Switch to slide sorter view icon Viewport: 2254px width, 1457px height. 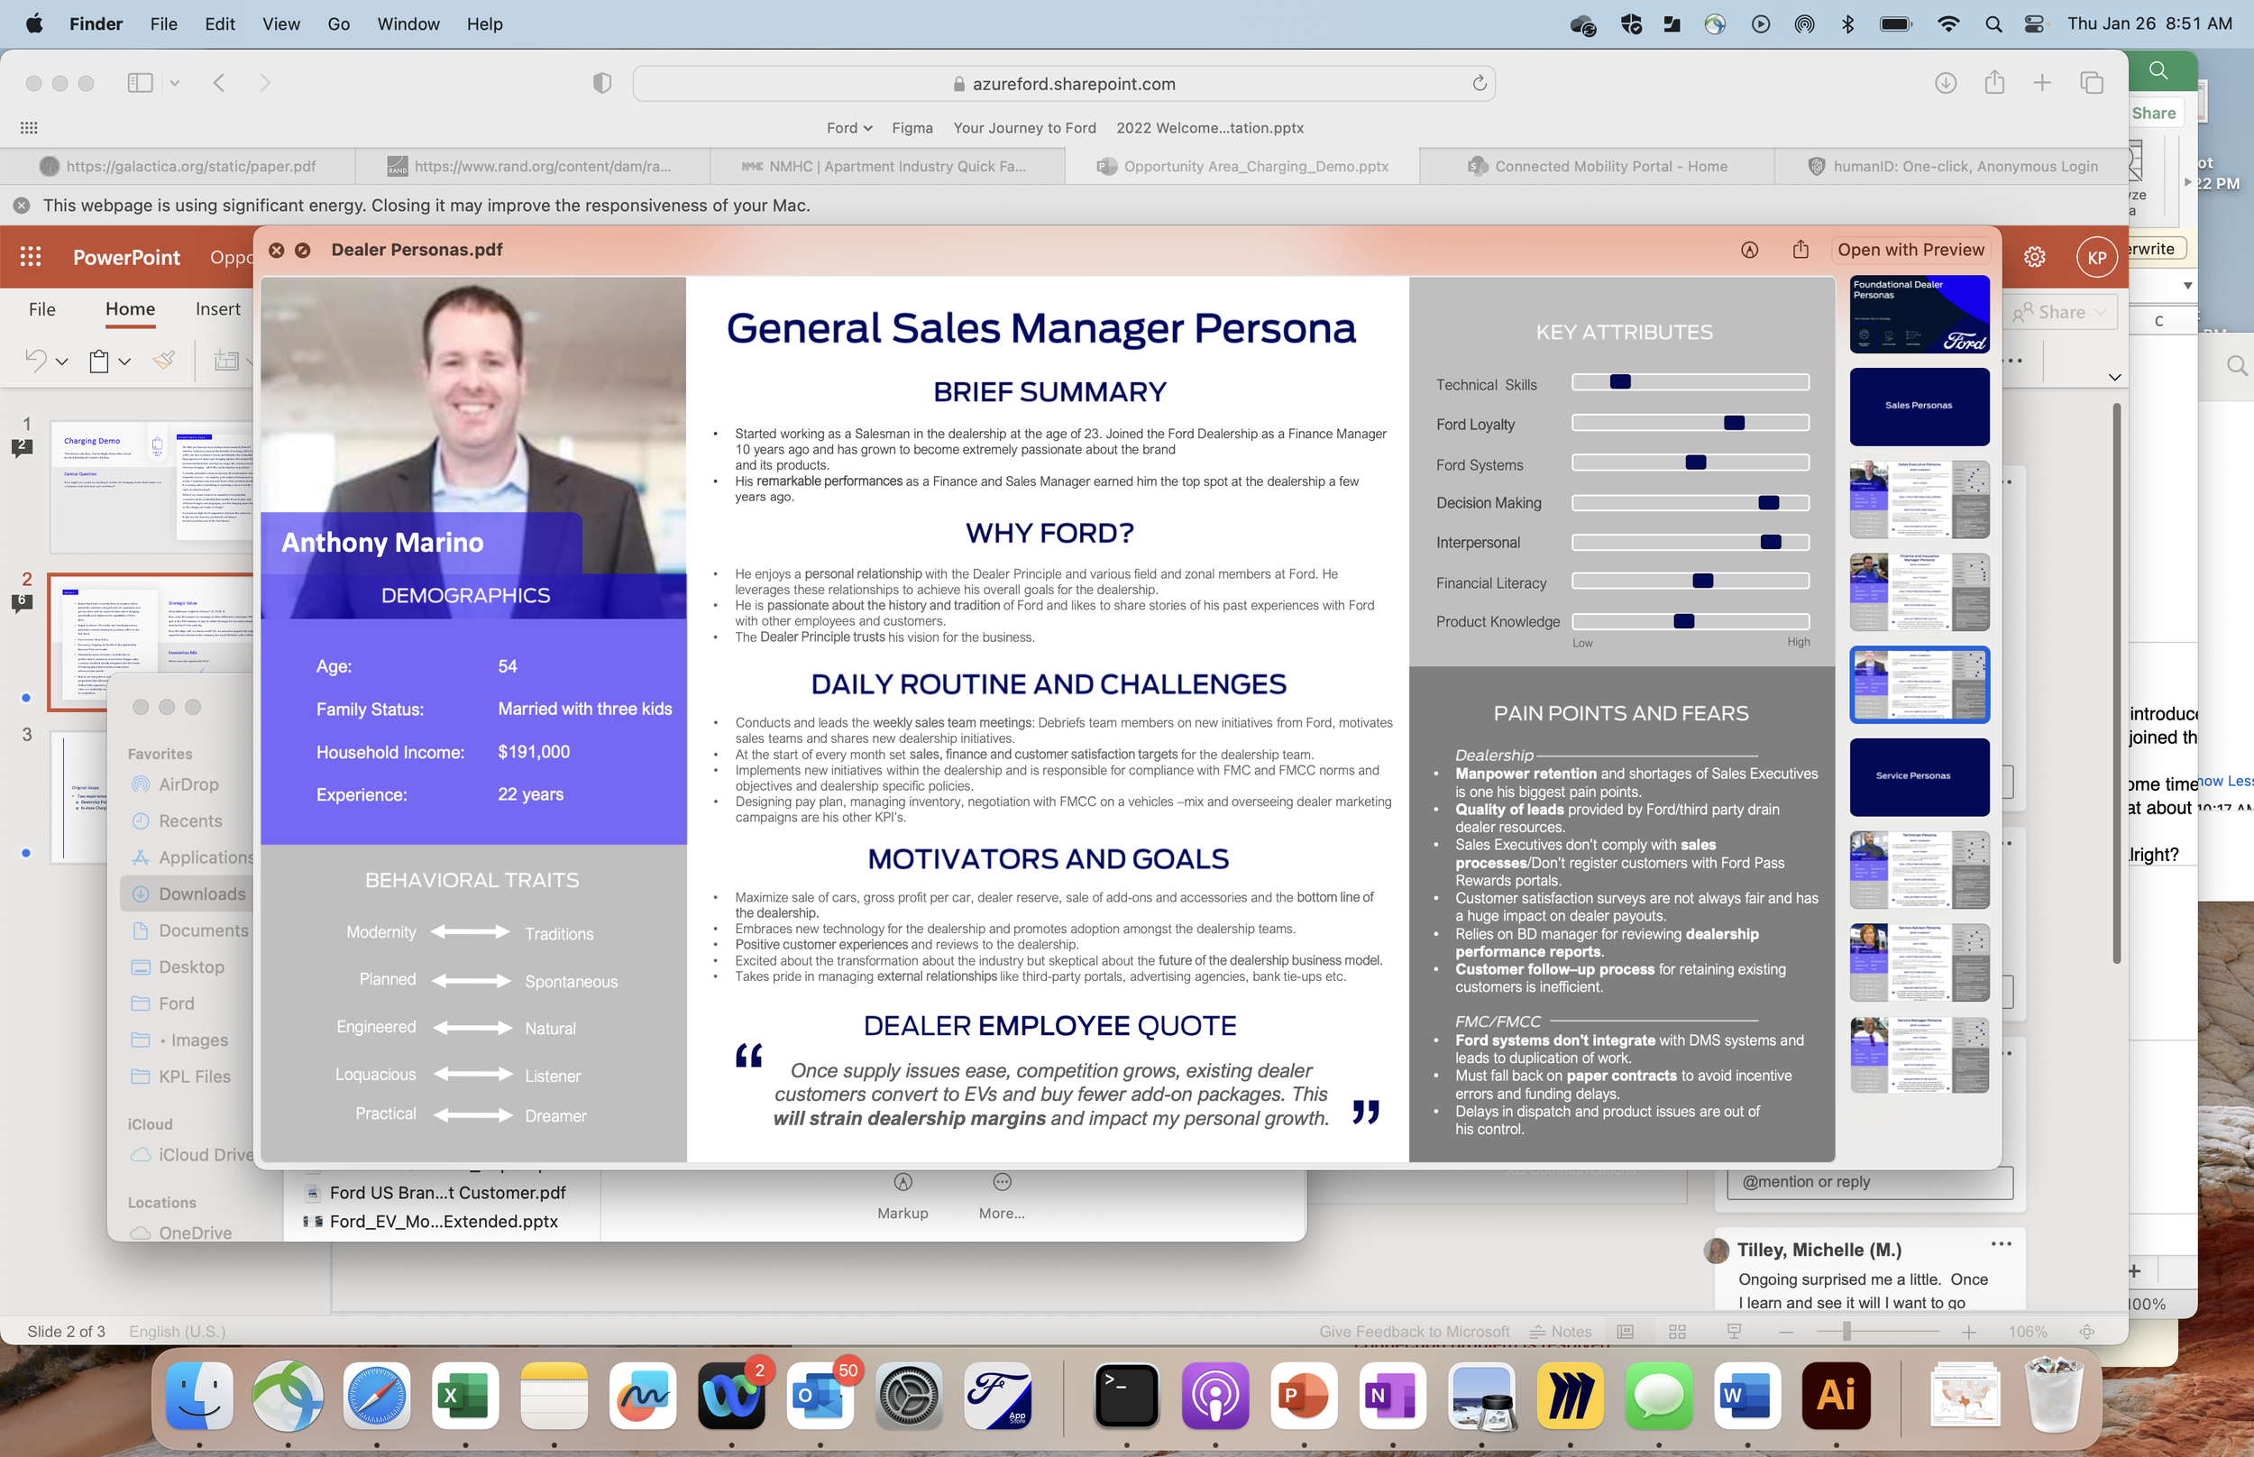(1677, 1331)
